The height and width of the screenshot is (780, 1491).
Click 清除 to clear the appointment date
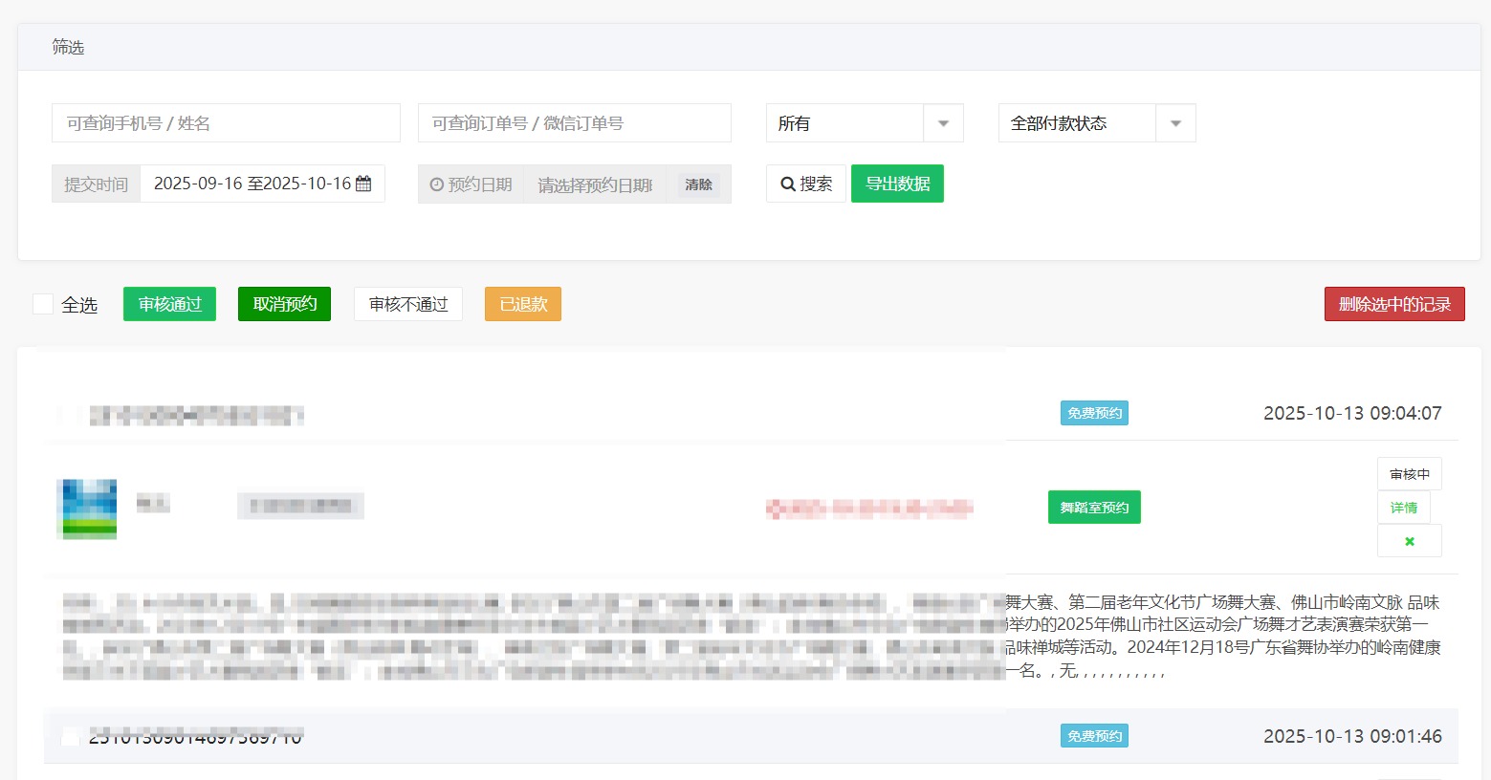698,184
